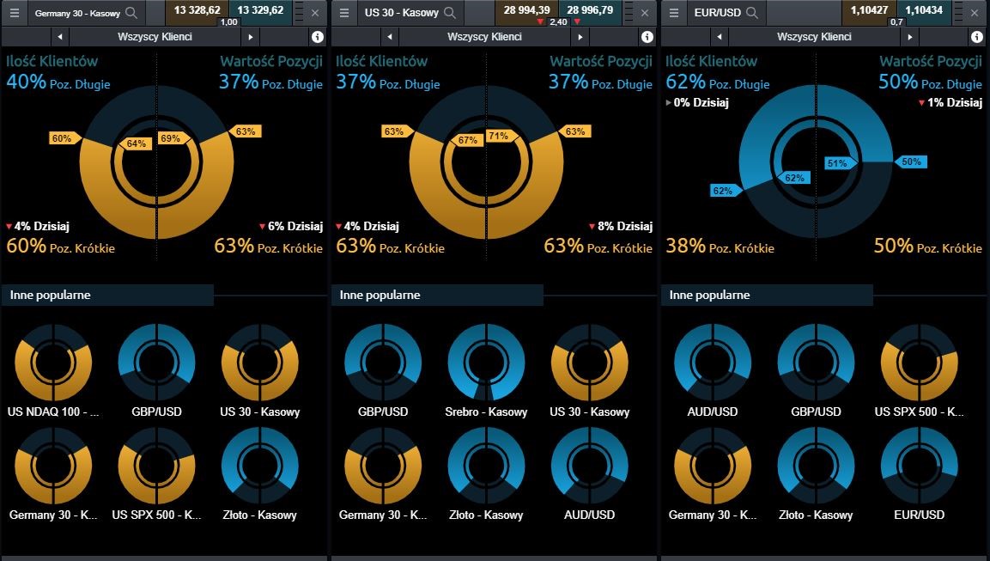Click info icon in US 30 panel
Screen dimensions: 990x561
[x=647, y=37]
